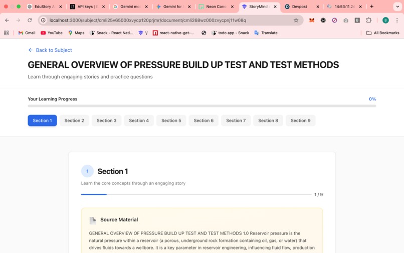The height and width of the screenshot is (253, 404).
Task: Open the camera screenshot extension
Action: pyautogui.click(x=346, y=20)
